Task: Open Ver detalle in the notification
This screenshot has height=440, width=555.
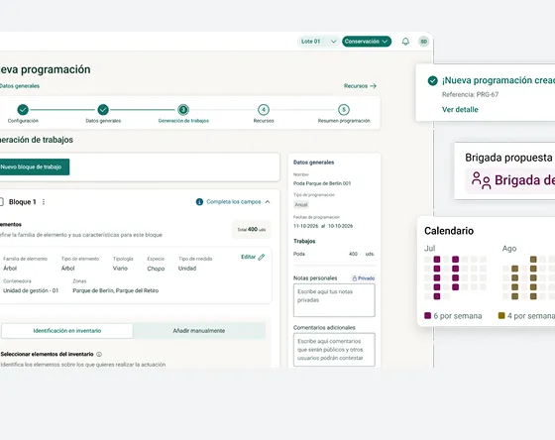Action: pyautogui.click(x=460, y=109)
